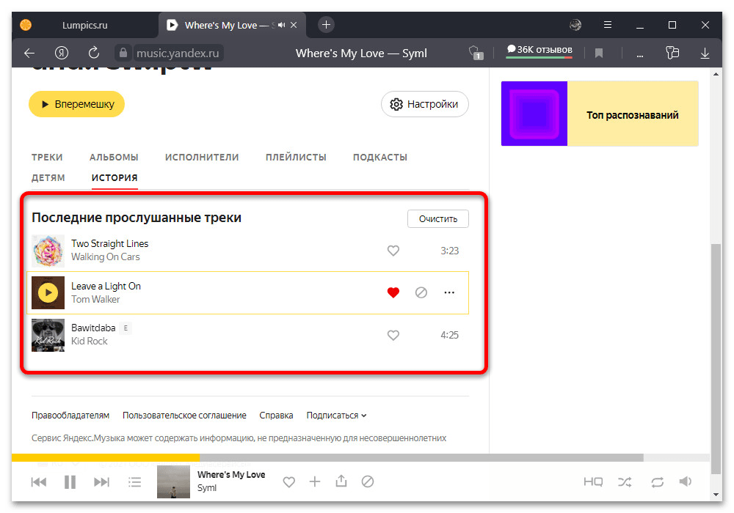Screen dimensions: 734x513
Task: Click the scrollbar down arrow
Action: coord(716,494)
